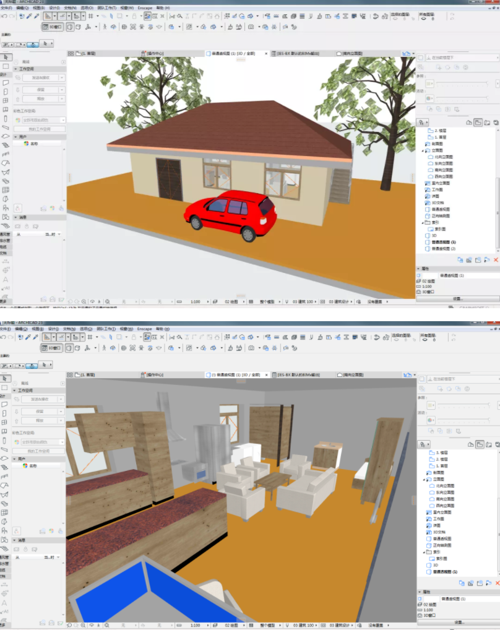Image resolution: width=500 pixels, height=630 pixels.
Task: Open the 发送&接收 dropdown arrow in upper window
Action: pos(62,77)
